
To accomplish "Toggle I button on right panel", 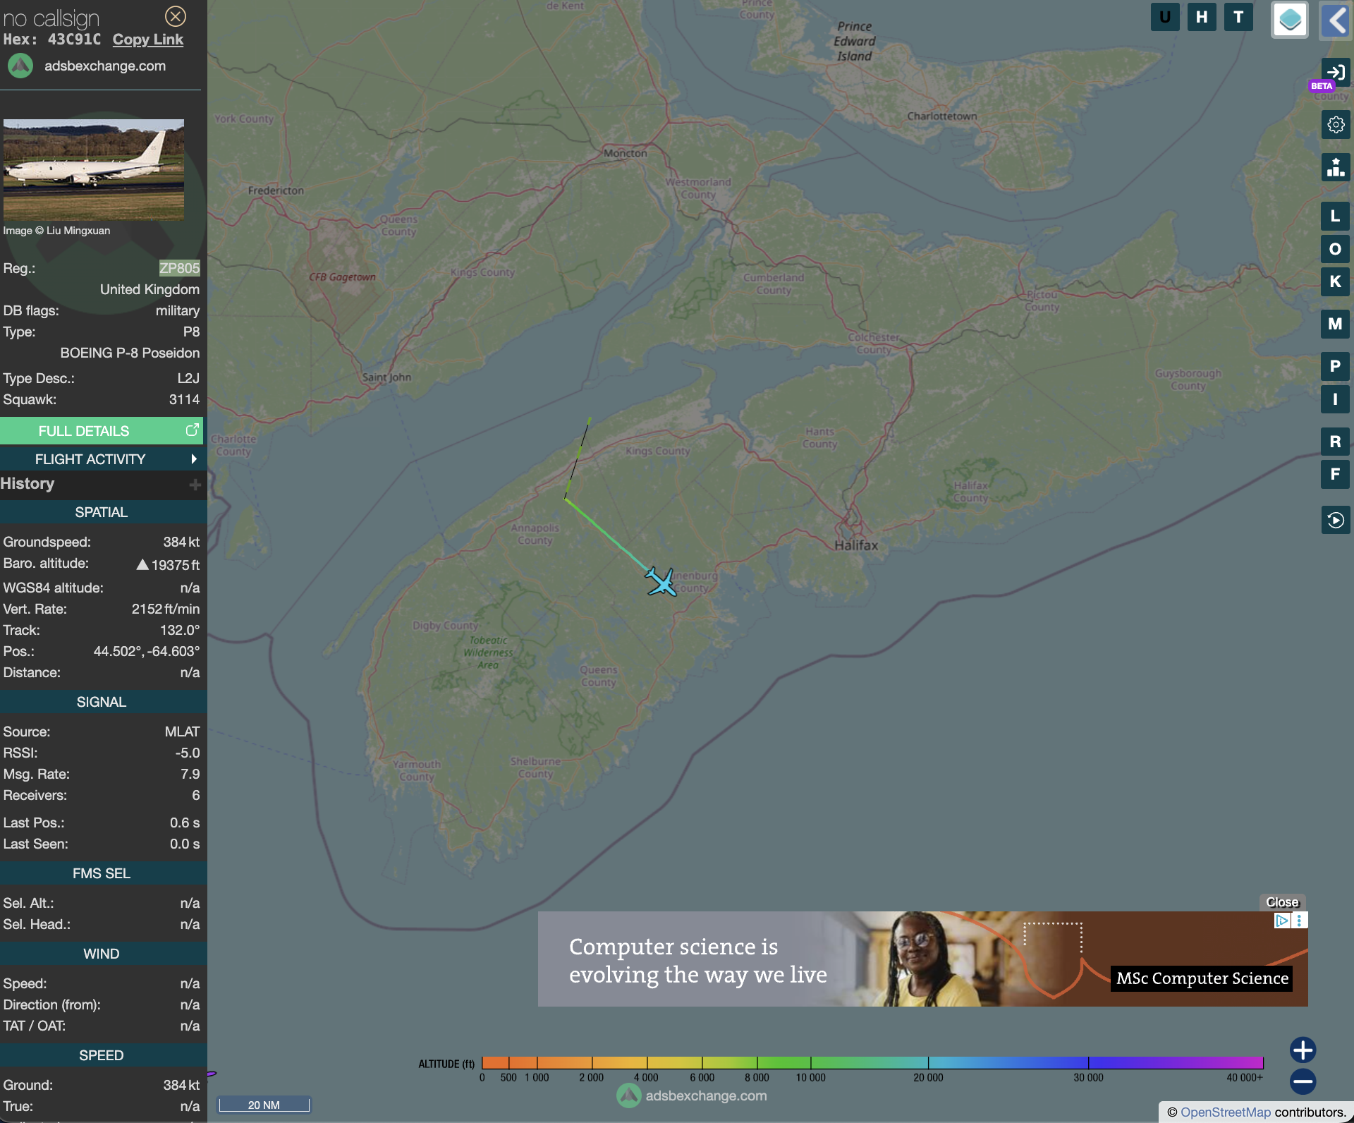I will click(1336, 399).
